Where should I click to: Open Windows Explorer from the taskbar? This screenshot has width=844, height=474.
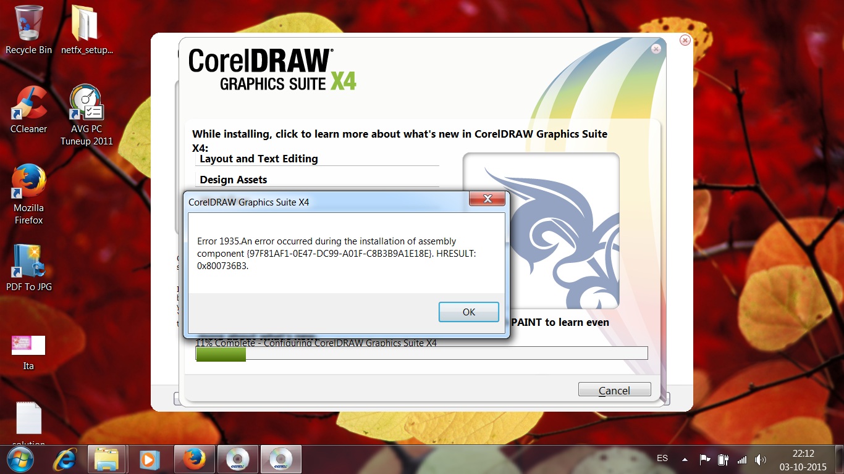pyautogui.click(x=106, y=460)
